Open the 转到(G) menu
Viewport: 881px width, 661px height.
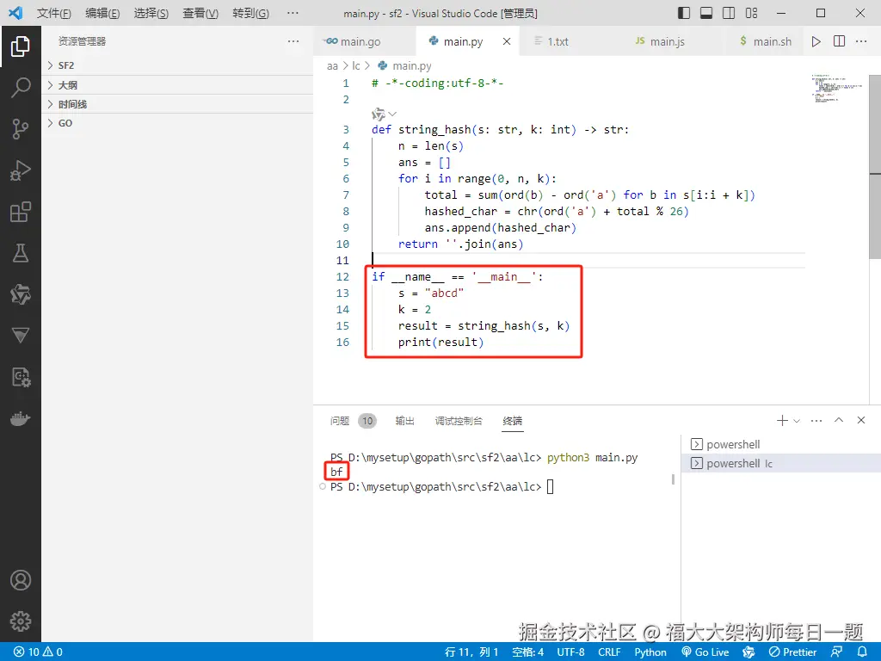(250, 13)
